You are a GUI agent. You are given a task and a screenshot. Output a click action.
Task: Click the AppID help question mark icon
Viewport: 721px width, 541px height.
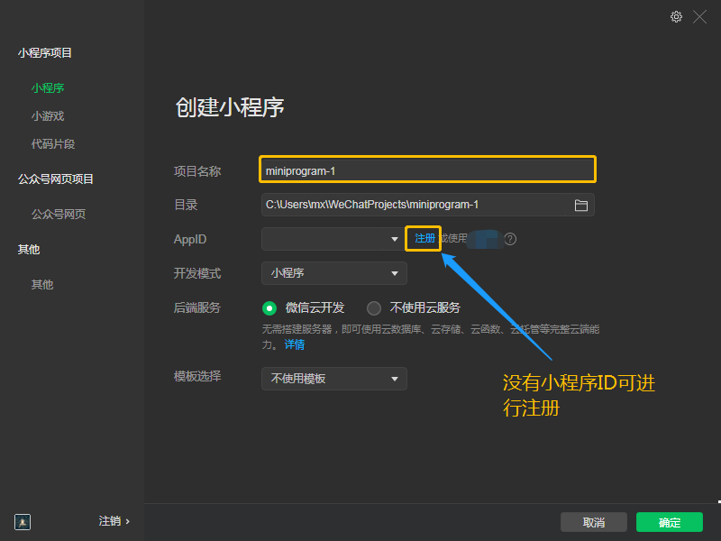coord(509,239)
